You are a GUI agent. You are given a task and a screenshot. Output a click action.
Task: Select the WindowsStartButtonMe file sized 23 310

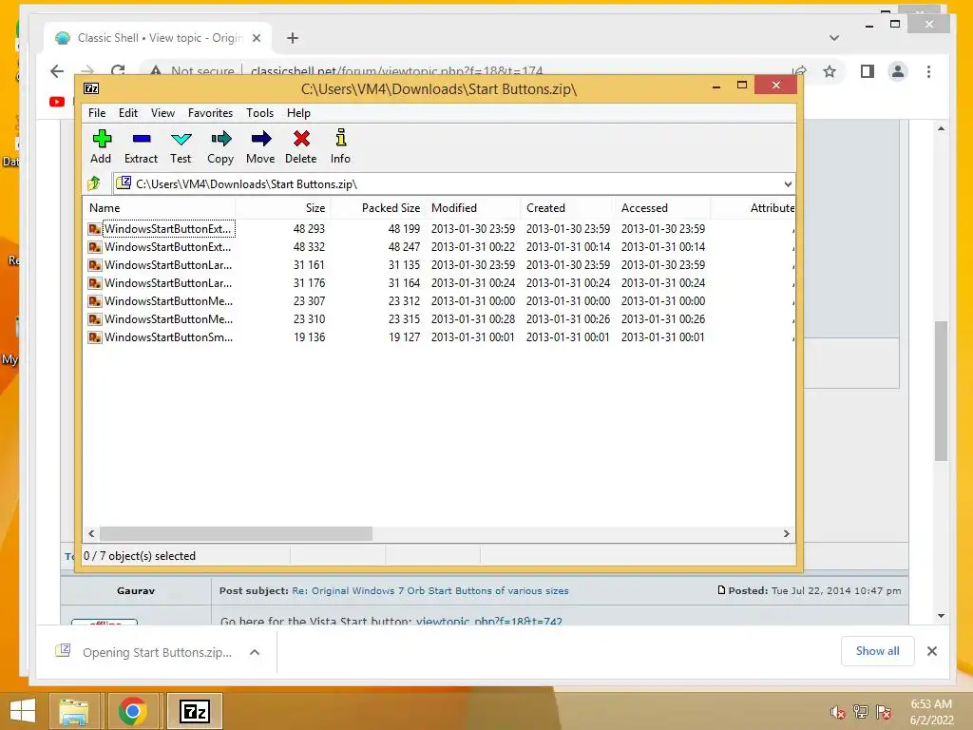click(x=169, y=319)
